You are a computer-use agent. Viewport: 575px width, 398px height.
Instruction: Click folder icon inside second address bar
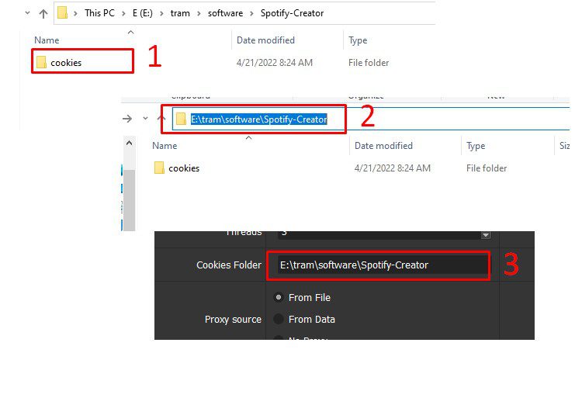(x=181, y=119)
